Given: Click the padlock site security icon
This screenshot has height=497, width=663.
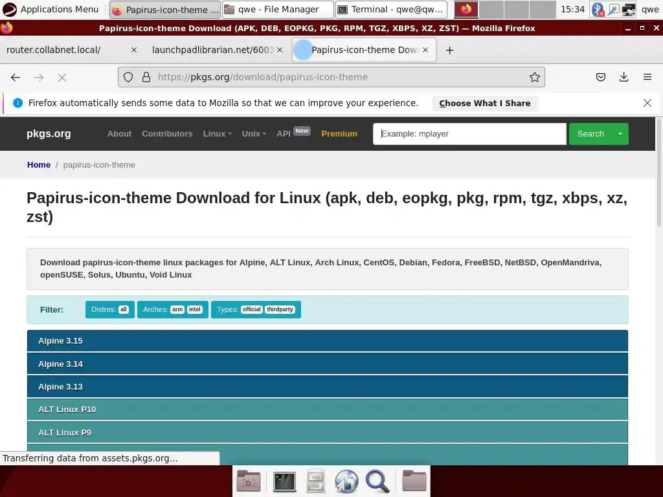Looking at the screenshot, I should (x=146, y=77).
